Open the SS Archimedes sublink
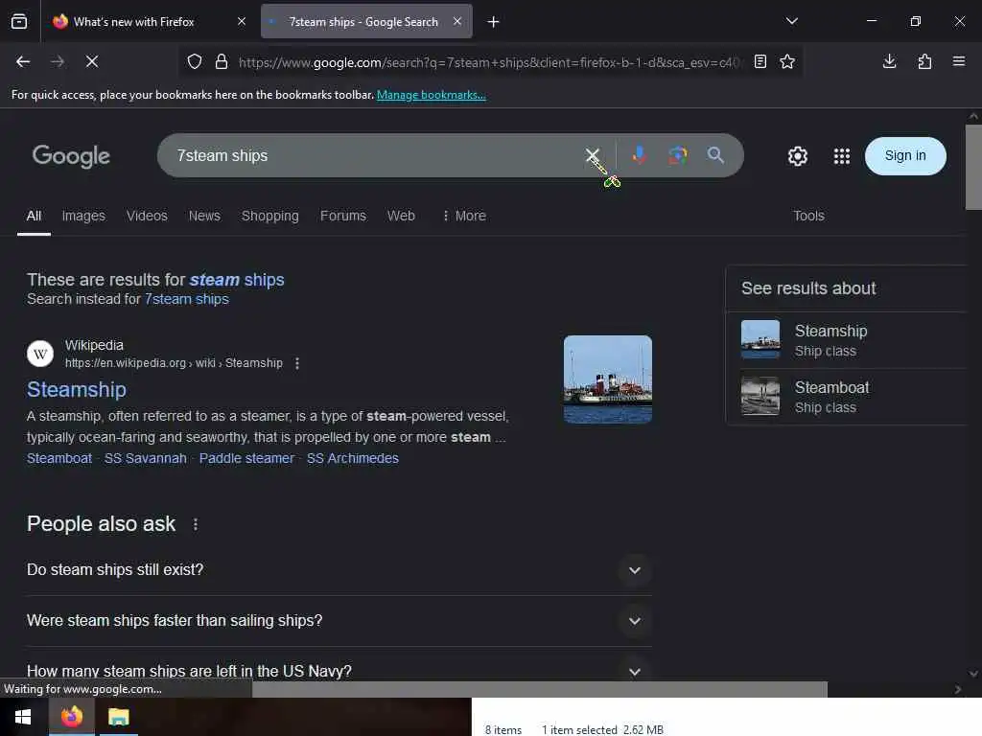 click(x=353, y=458)
